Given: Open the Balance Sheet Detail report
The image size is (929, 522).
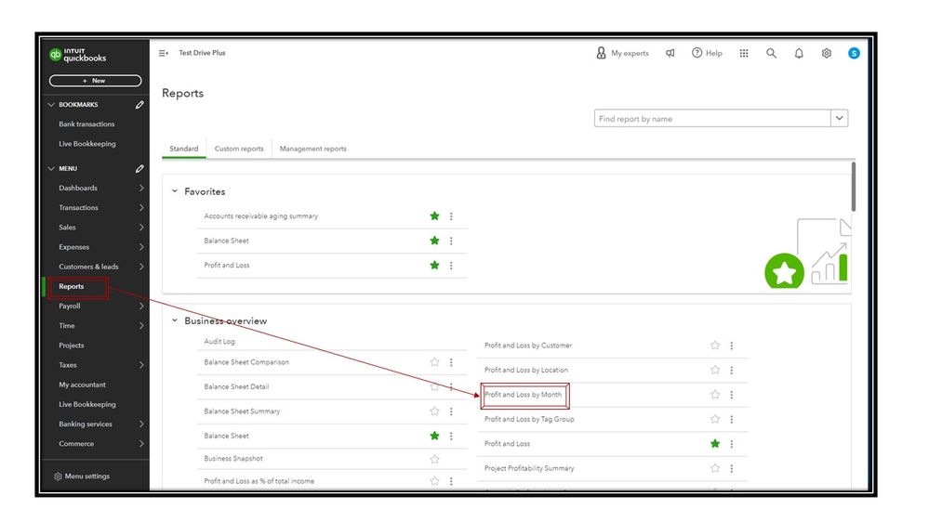Looking at the screenshot, I should [236, 387].
